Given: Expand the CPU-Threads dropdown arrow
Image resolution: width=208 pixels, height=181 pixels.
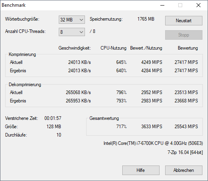Looking at the screenshot, I should (81, 32).
